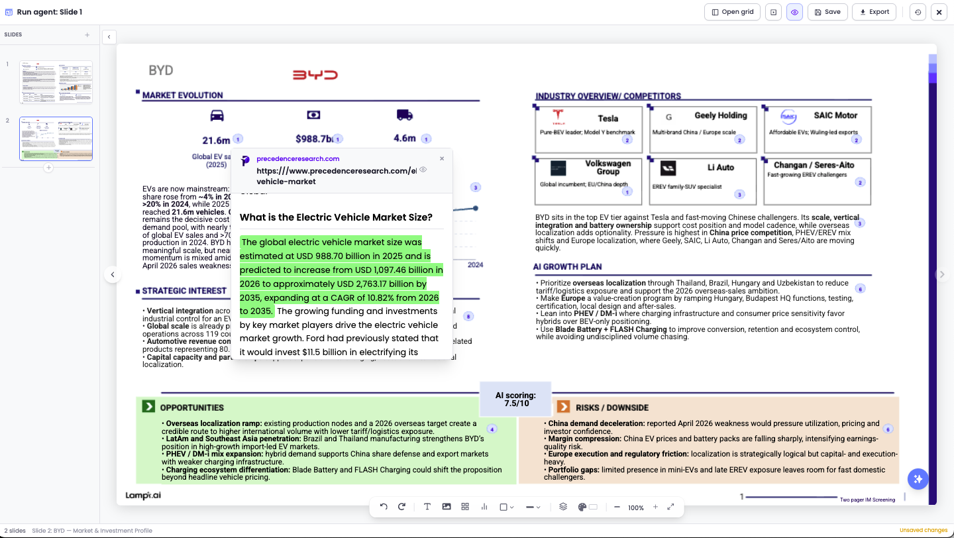Click citation badge in Volkswagen Group card
Viewport: 954px width, 538px height.
tap(627, 191)
